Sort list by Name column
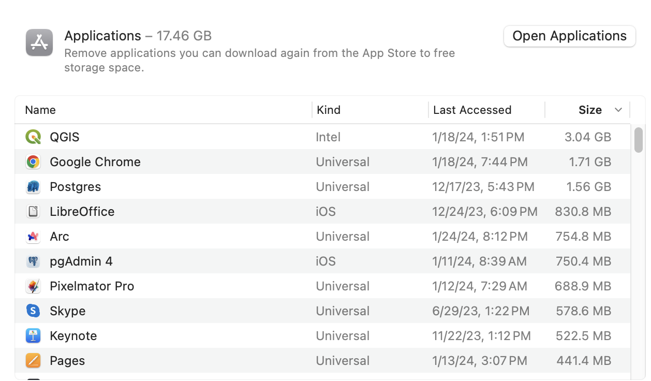Viewport: 651px width, 381px height. 40,110
